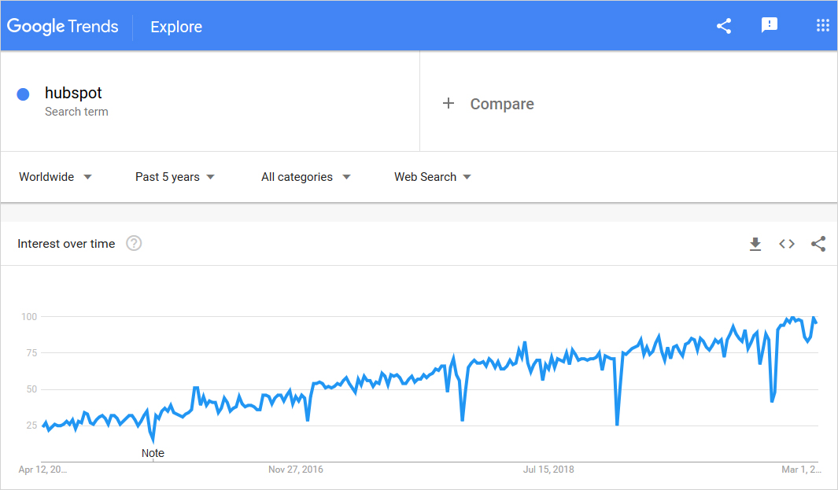Viewport: 838px width, 490px height.
Task: Click the plus icon beside Compare
Action: click(449, 103)
